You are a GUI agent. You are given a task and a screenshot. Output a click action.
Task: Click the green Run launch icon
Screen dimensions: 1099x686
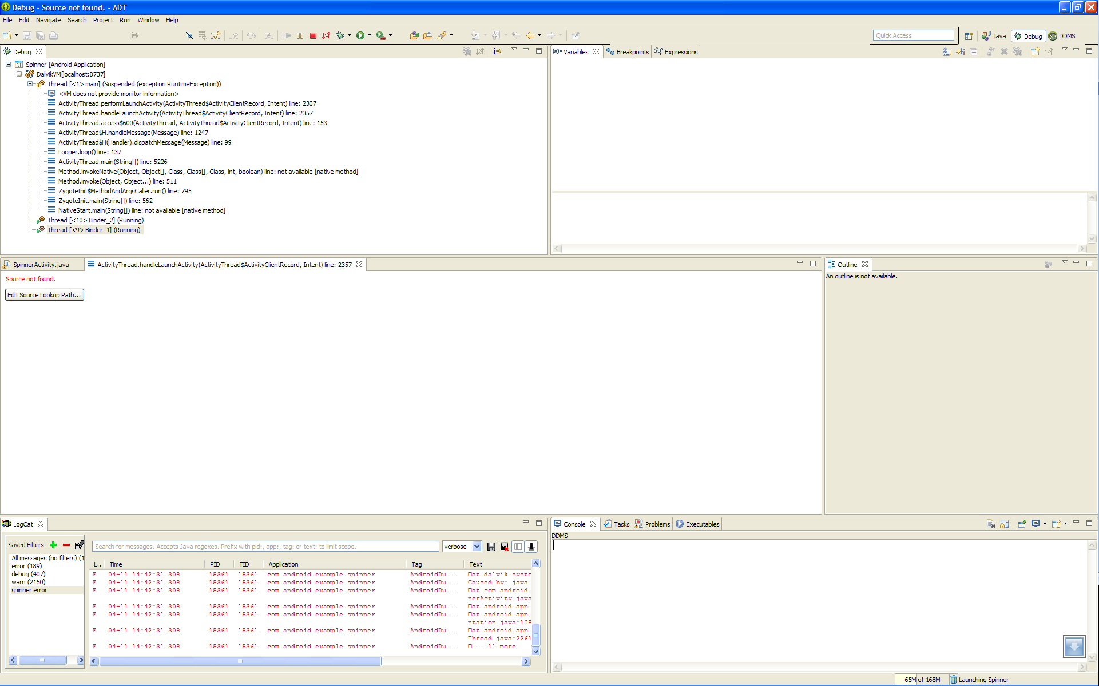[x=360, y=35]
